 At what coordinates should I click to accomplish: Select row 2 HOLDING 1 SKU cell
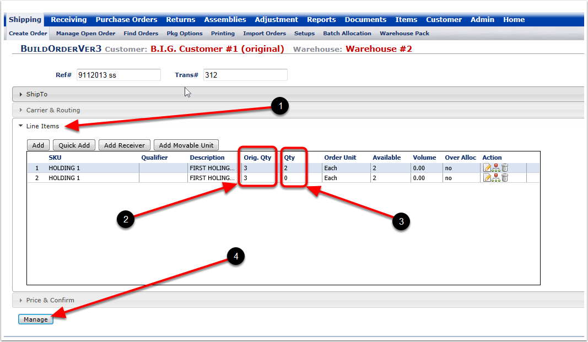tap(93, 177)
